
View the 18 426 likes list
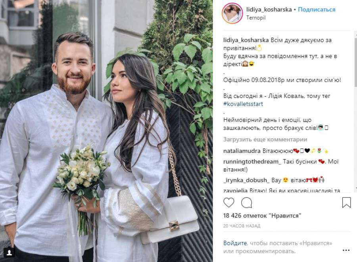262,216
